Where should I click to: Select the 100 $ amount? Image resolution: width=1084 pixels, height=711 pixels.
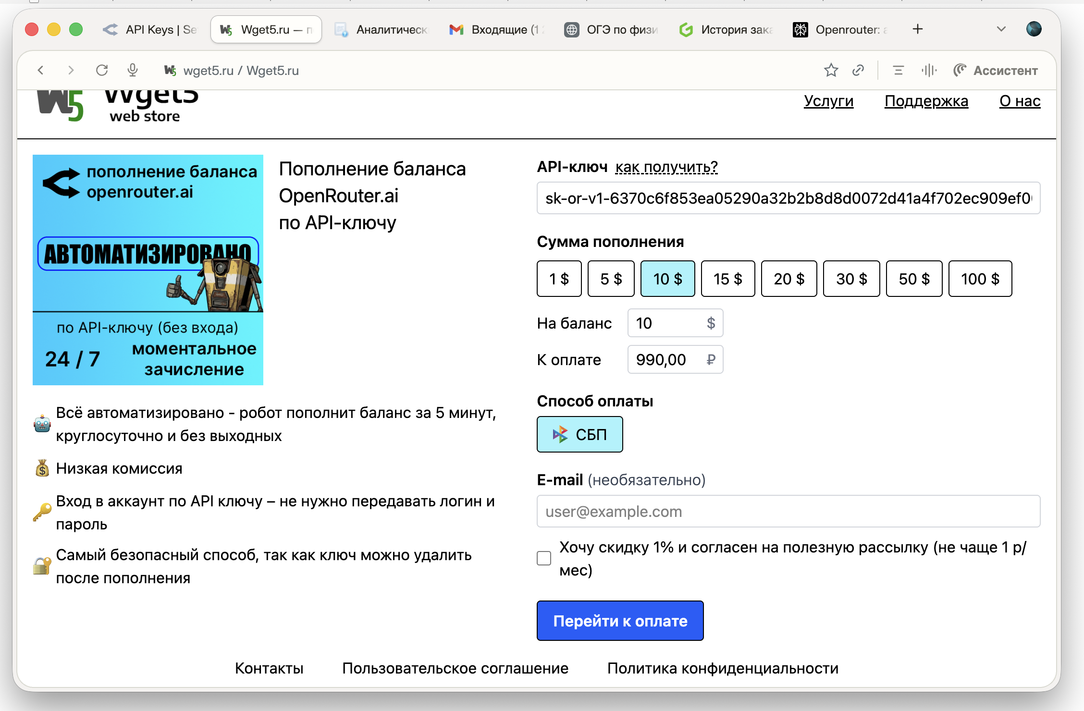pyautogui.click(x=980, y=279)
